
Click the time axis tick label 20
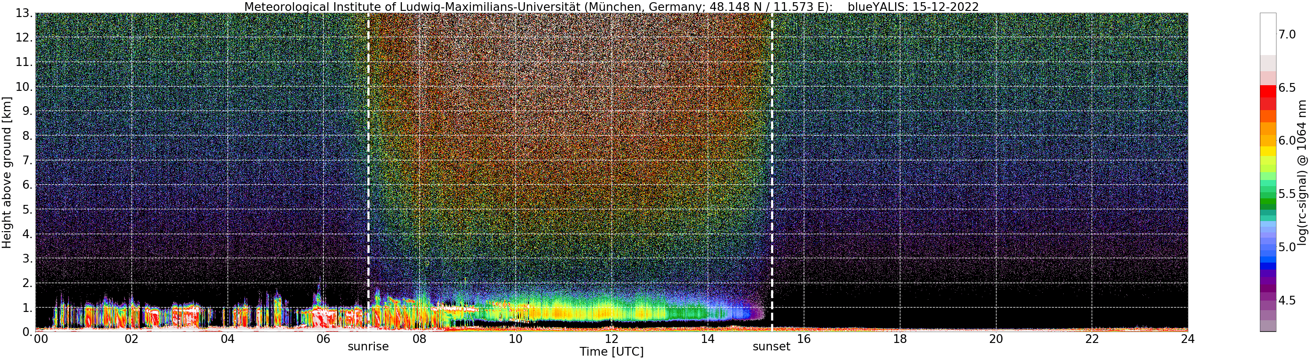click(996, 339)
